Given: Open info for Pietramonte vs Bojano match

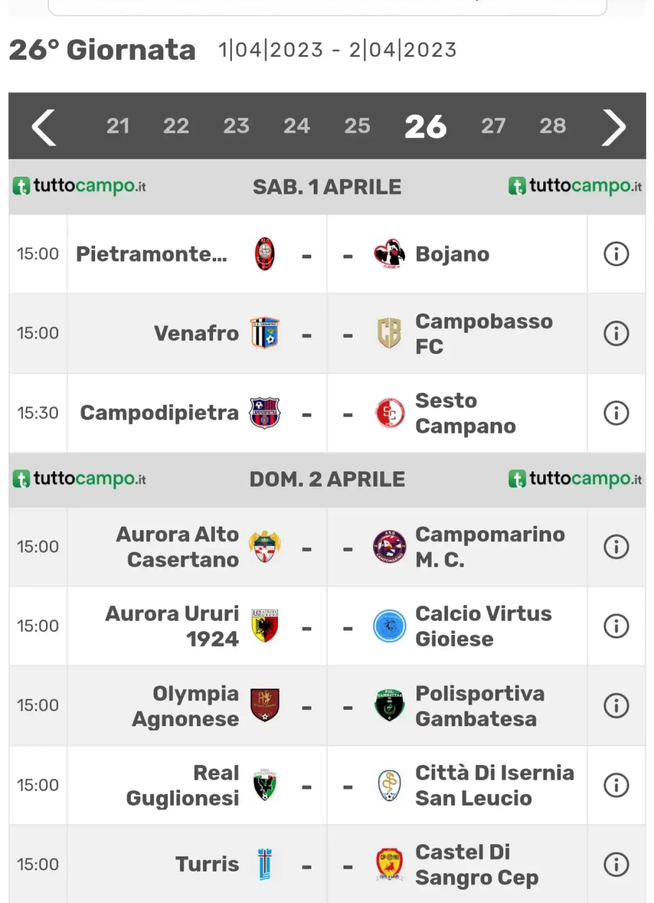Looking at the screenshot, I should click(616, 254).
